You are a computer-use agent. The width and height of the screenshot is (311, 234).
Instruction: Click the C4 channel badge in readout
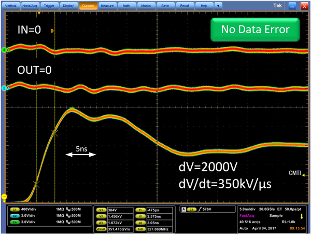[15, 222]
